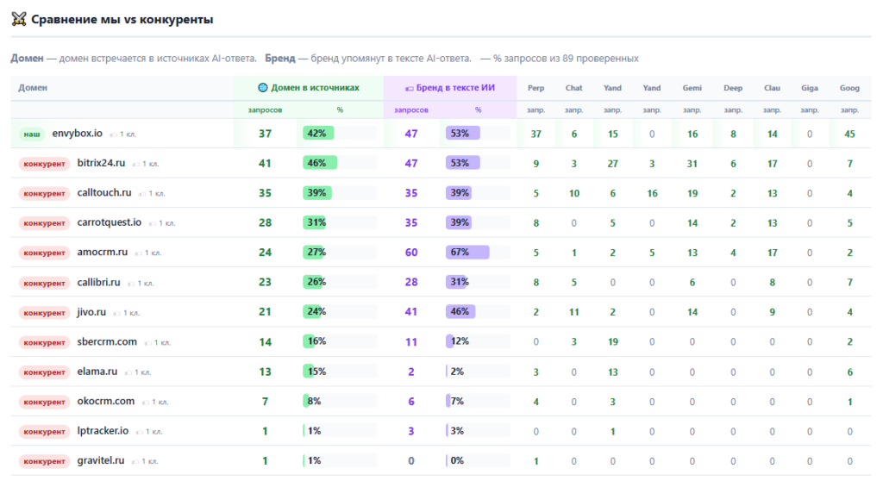Open the sbercrm.com domain entry

pyautogui.click(x=107, y=342)
